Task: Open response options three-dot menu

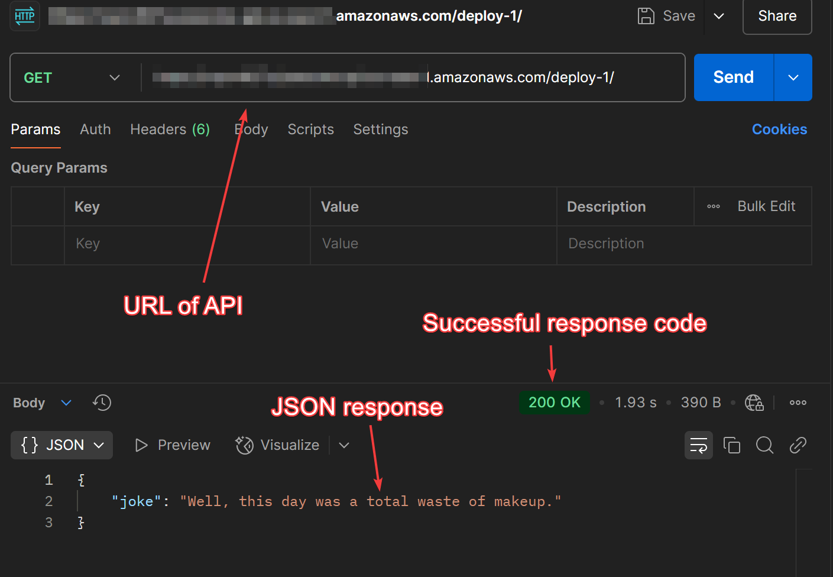Action: click(x=798, y=403)
